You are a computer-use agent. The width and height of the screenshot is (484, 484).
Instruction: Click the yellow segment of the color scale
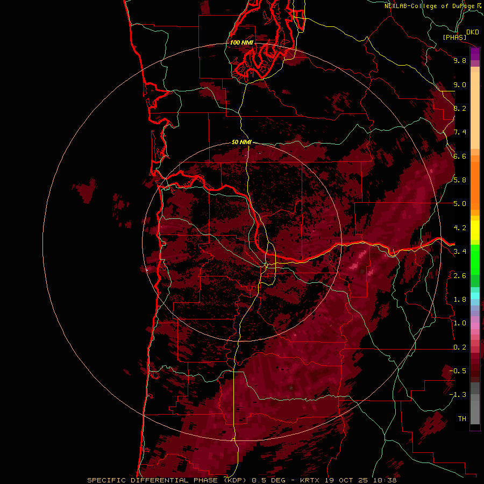tap(475, 230)
